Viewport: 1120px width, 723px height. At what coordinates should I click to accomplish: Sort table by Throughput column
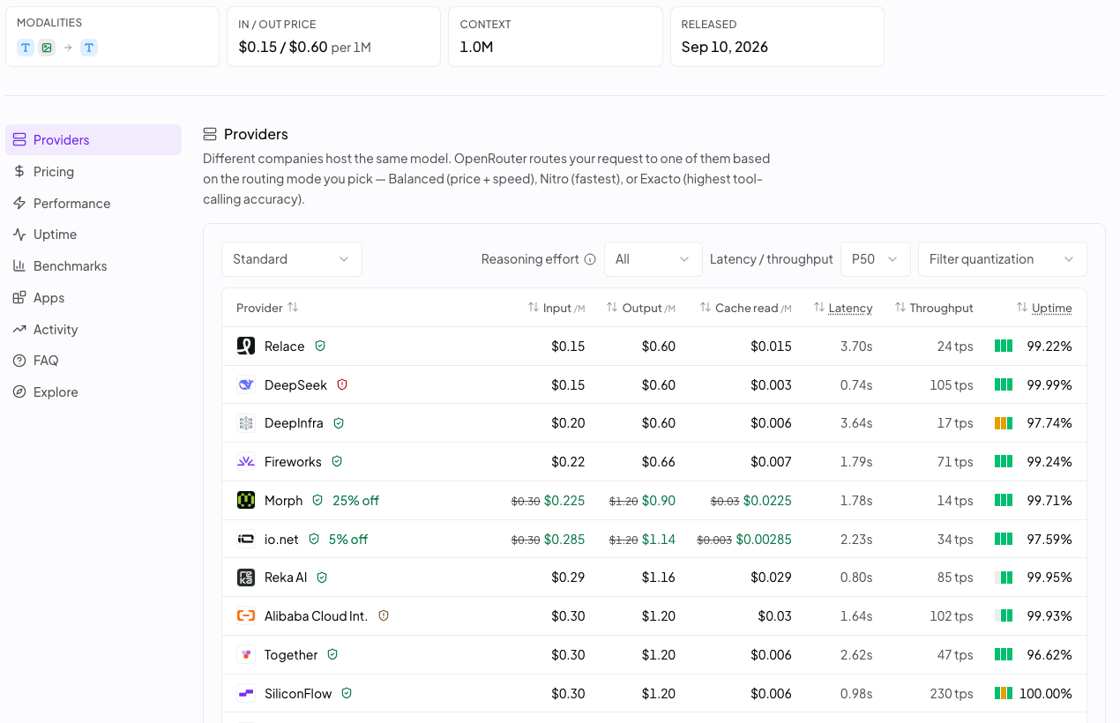tap(934, 308)
